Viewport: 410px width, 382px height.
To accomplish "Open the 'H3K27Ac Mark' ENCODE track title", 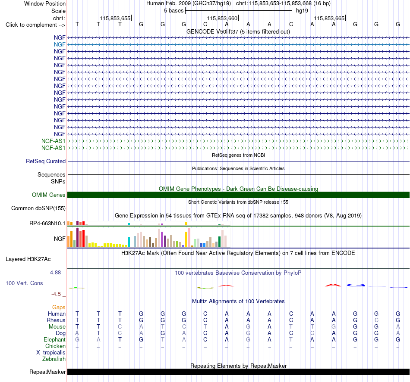I will coord(238,253).
